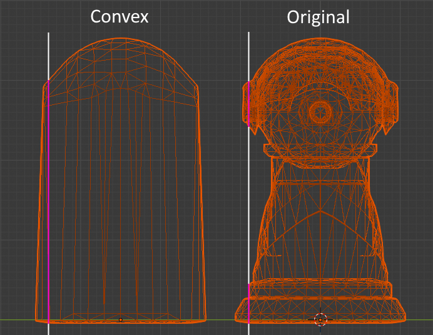Click the 3D cursor at Original's base
Viewport: 433px width, 335px height.
click(x=320, y=319)
